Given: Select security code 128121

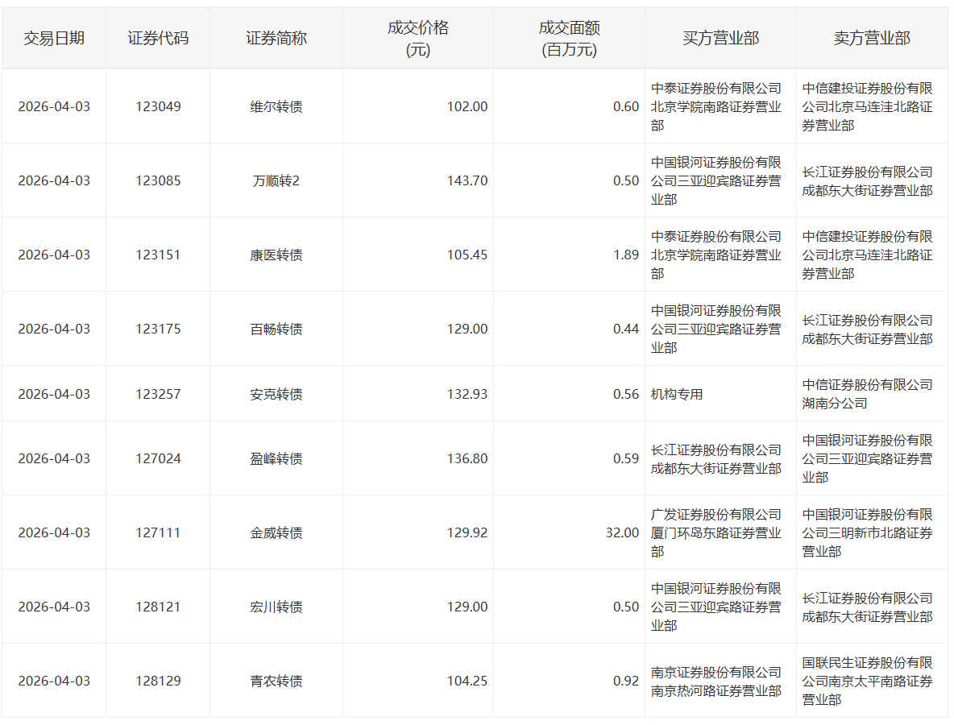Looking at the screenshot, I should coord(158,607).
